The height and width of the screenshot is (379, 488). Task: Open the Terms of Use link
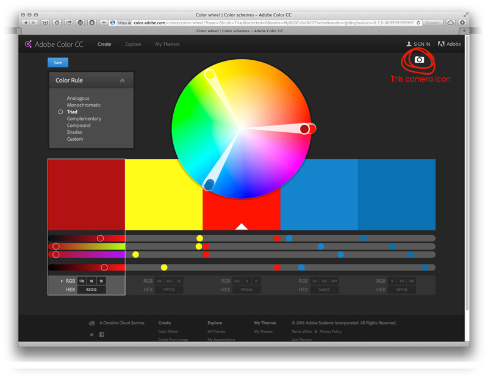(301, 331)
